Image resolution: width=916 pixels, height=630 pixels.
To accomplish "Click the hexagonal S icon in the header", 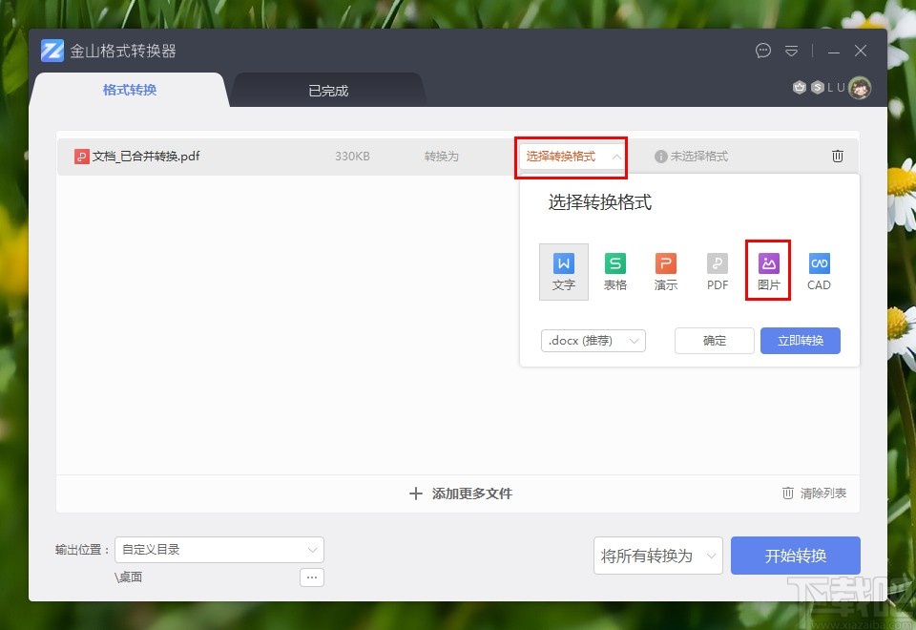I will point(817,87).
